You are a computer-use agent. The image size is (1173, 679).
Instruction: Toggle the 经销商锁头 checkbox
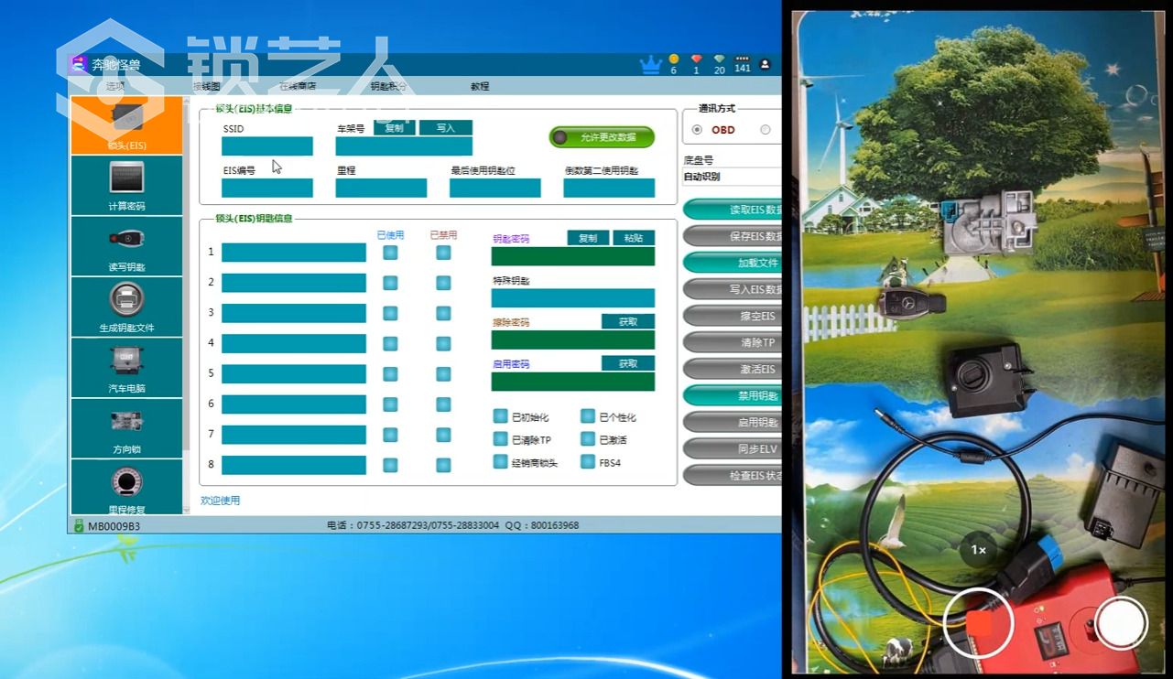pos(500,462)
